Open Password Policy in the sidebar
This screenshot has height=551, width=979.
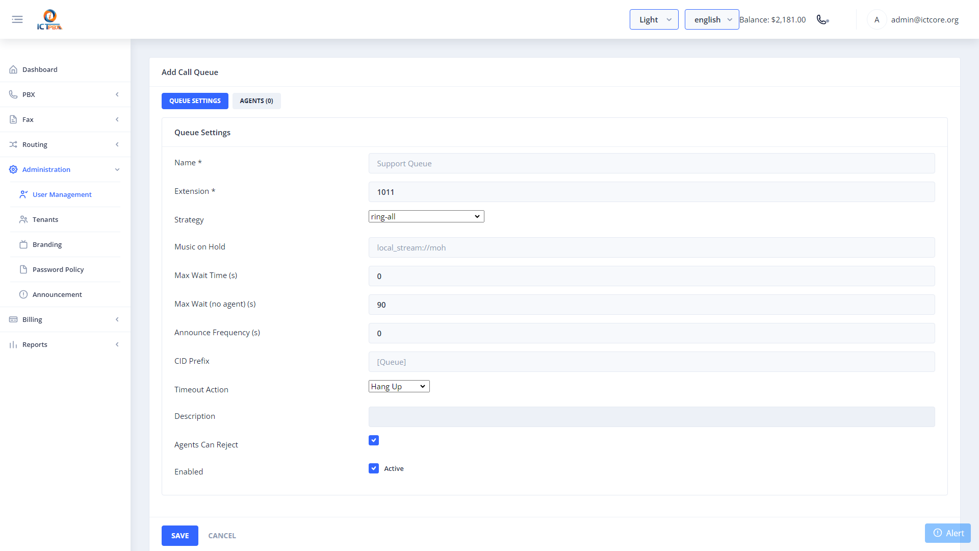tap(65, 269)
